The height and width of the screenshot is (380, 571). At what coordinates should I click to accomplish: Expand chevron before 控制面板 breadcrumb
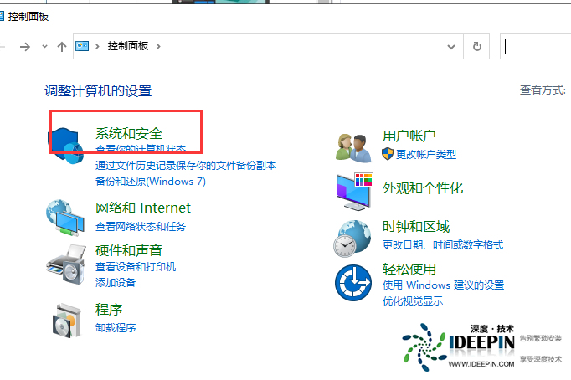(x=97, y=46)
